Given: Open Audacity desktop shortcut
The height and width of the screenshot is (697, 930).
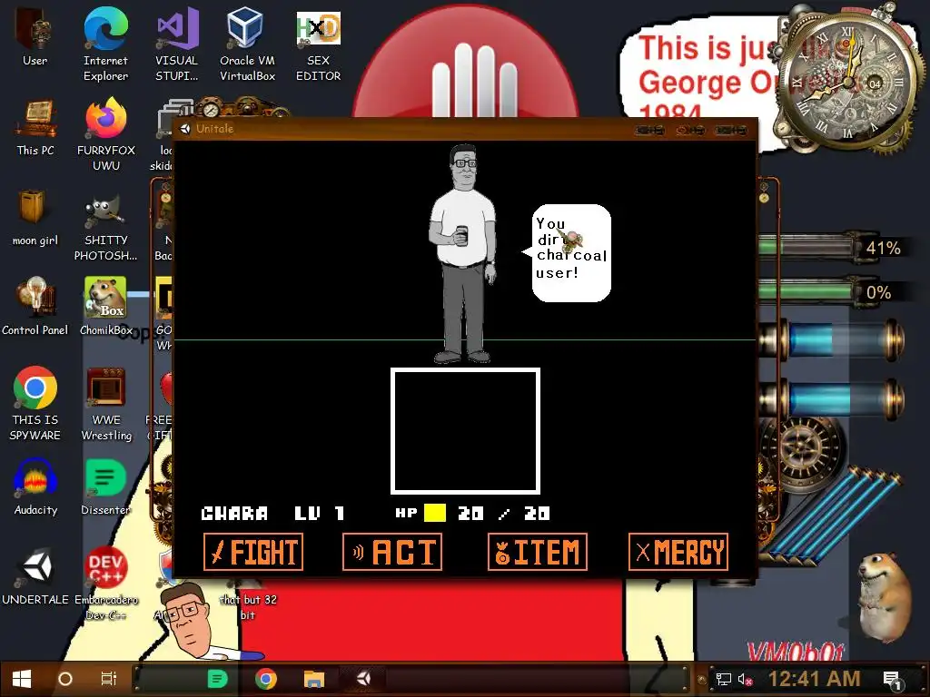Looking at the screenshot, I should pyautogui.click(x=35, y=487).
